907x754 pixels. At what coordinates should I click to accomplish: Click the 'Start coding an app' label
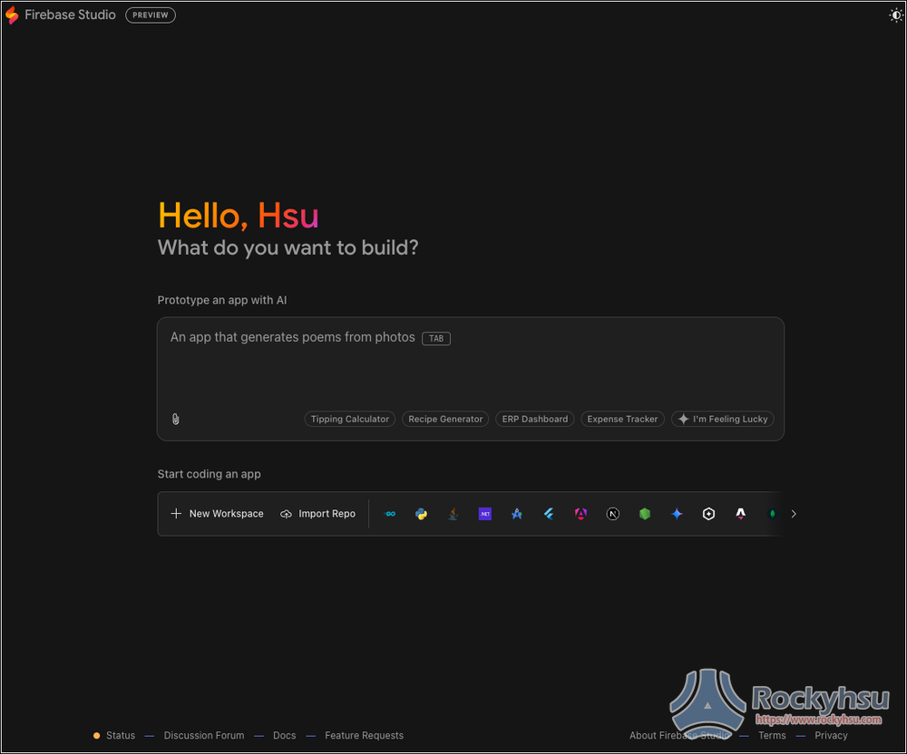click(210, 474)
